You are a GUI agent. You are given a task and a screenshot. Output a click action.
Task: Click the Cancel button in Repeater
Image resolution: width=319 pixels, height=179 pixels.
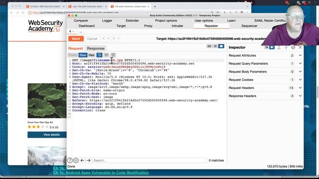pyautogui.click(x=92, y=39)
